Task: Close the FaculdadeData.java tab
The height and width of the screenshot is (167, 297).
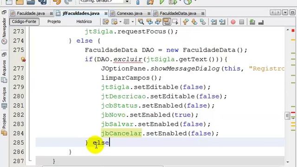Action: click(x=203, y=13)
